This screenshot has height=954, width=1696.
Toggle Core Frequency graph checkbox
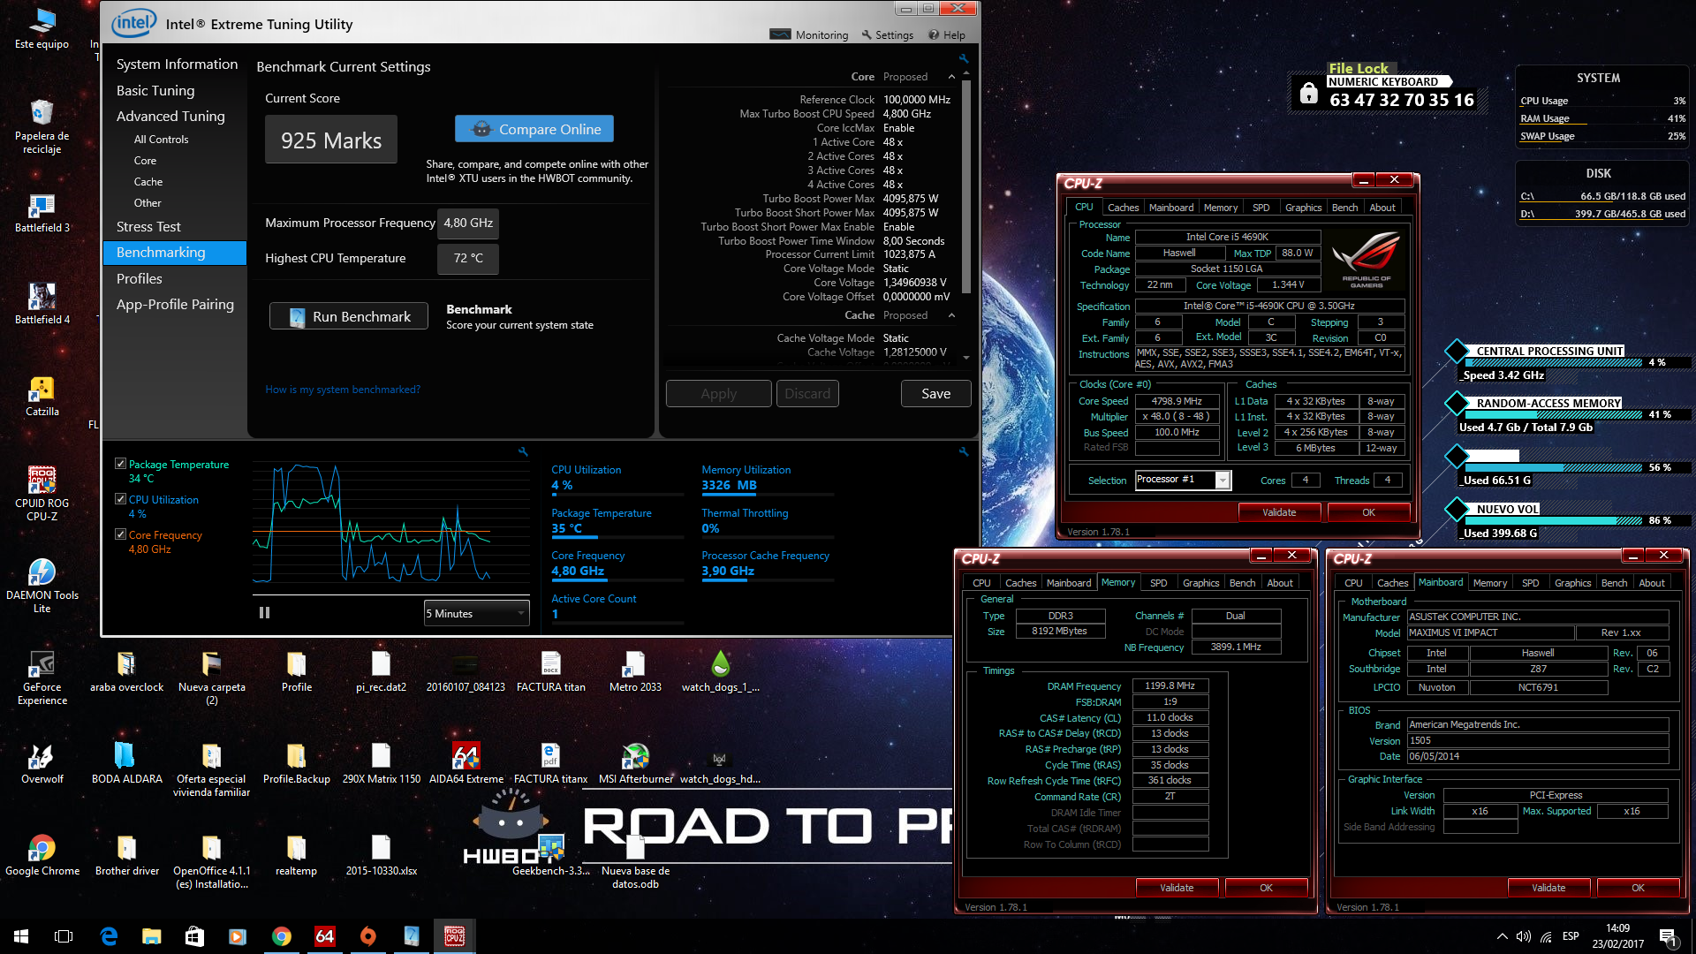(120, 534)
